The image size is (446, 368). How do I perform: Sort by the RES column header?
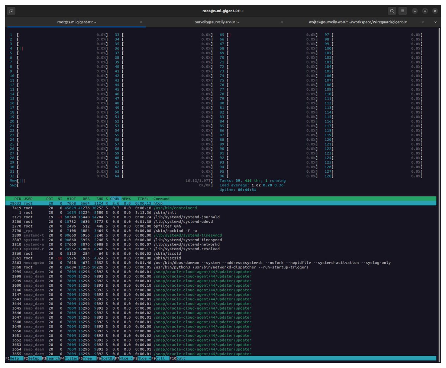[x=86, y=199]
